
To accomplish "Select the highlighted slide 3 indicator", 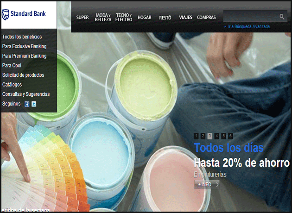I will tap(210, 136).
